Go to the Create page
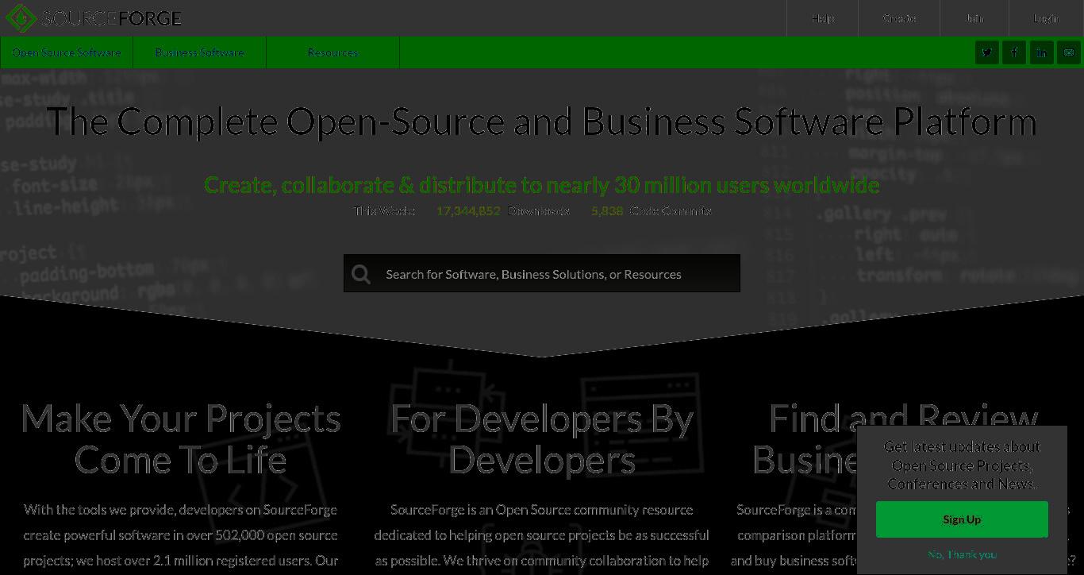The height and width of the screenshot is (575, 1084). coord(899,17)
